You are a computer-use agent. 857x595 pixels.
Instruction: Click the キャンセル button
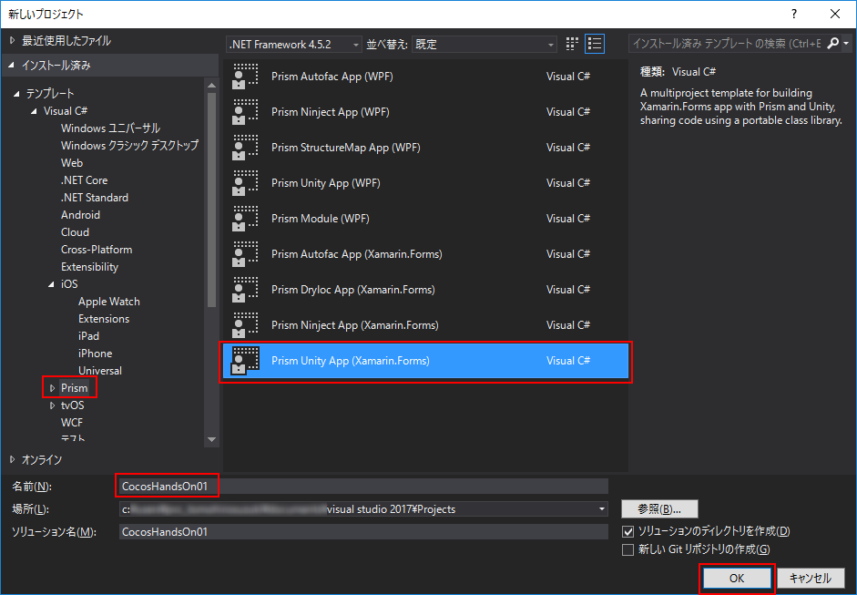(x=810, y=578)
